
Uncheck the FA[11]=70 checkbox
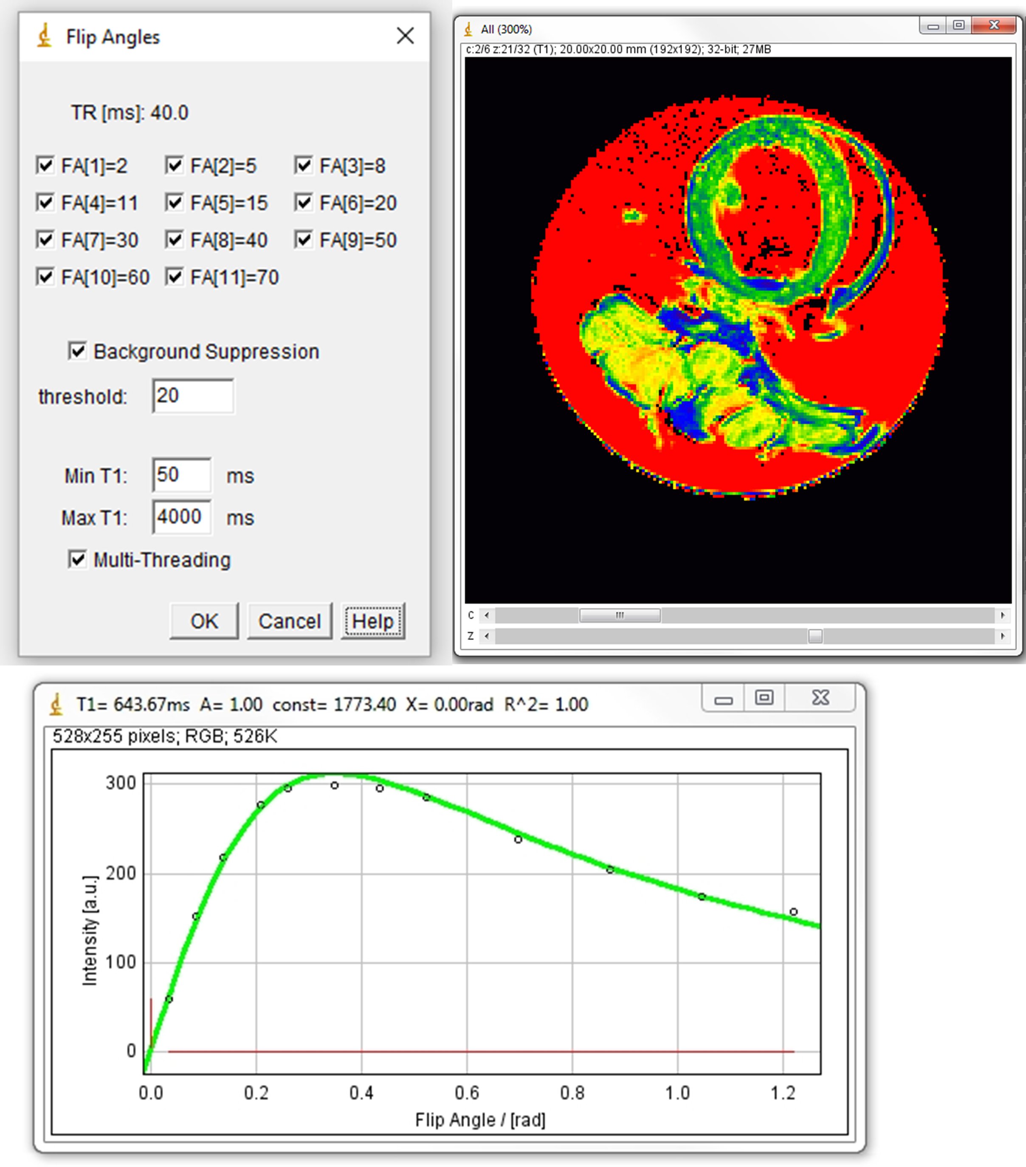click(174, 277)
